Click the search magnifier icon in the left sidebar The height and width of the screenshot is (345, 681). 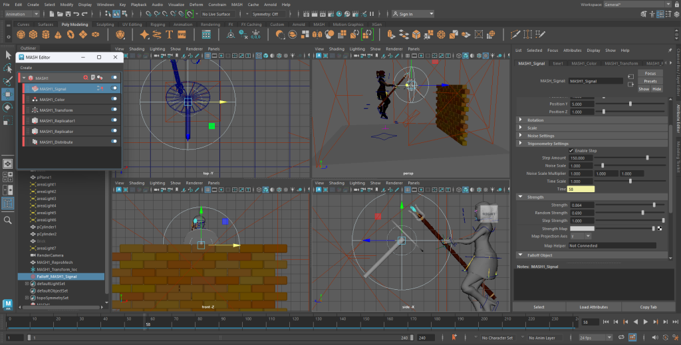tap(8, 220)
